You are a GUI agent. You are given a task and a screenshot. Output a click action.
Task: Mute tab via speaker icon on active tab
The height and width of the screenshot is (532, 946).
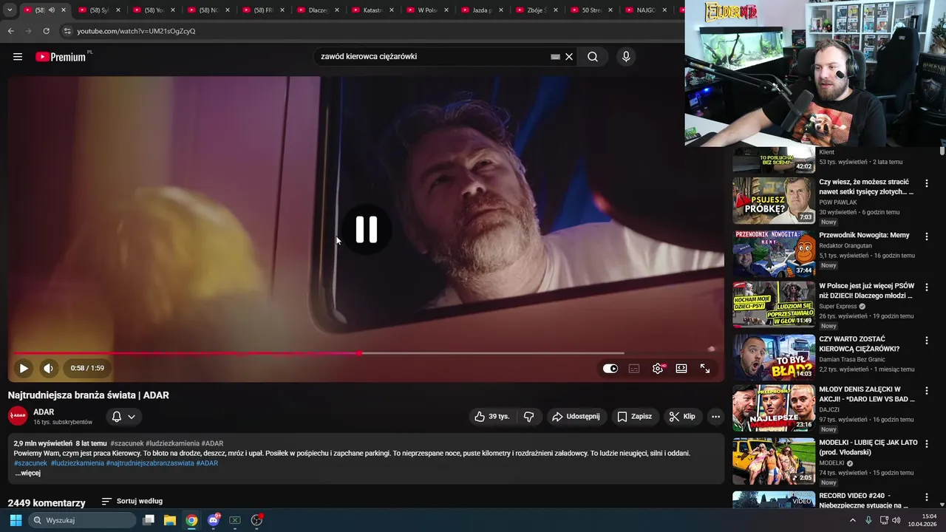(52, 10)
